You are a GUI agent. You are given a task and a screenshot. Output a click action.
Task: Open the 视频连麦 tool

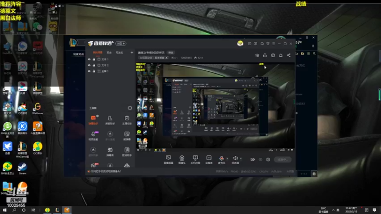click(93, 136)
